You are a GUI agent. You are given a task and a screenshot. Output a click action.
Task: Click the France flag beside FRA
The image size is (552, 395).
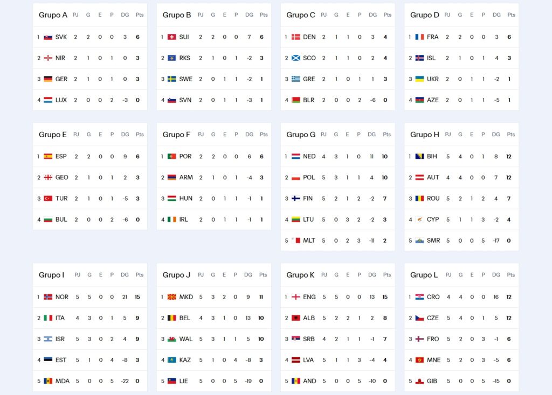coord(419,37)
